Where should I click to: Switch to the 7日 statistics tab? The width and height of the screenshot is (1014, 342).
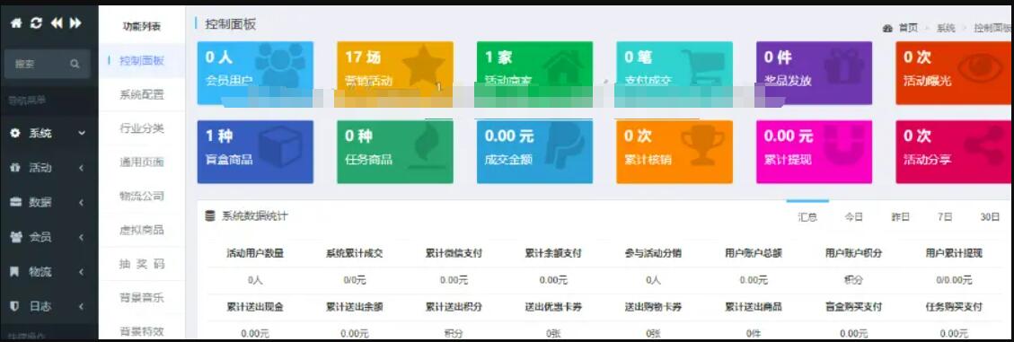coord(945,217)
